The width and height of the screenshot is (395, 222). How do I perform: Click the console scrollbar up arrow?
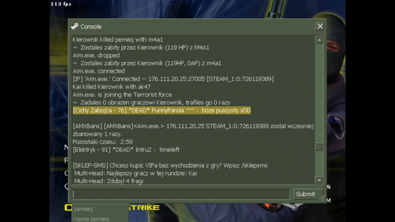click(319, 40)
